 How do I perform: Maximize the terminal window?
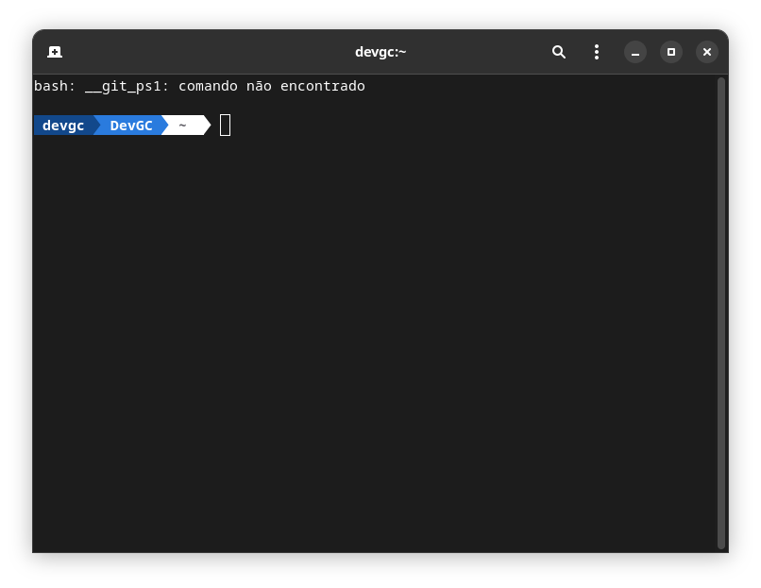tap(670, 52)
